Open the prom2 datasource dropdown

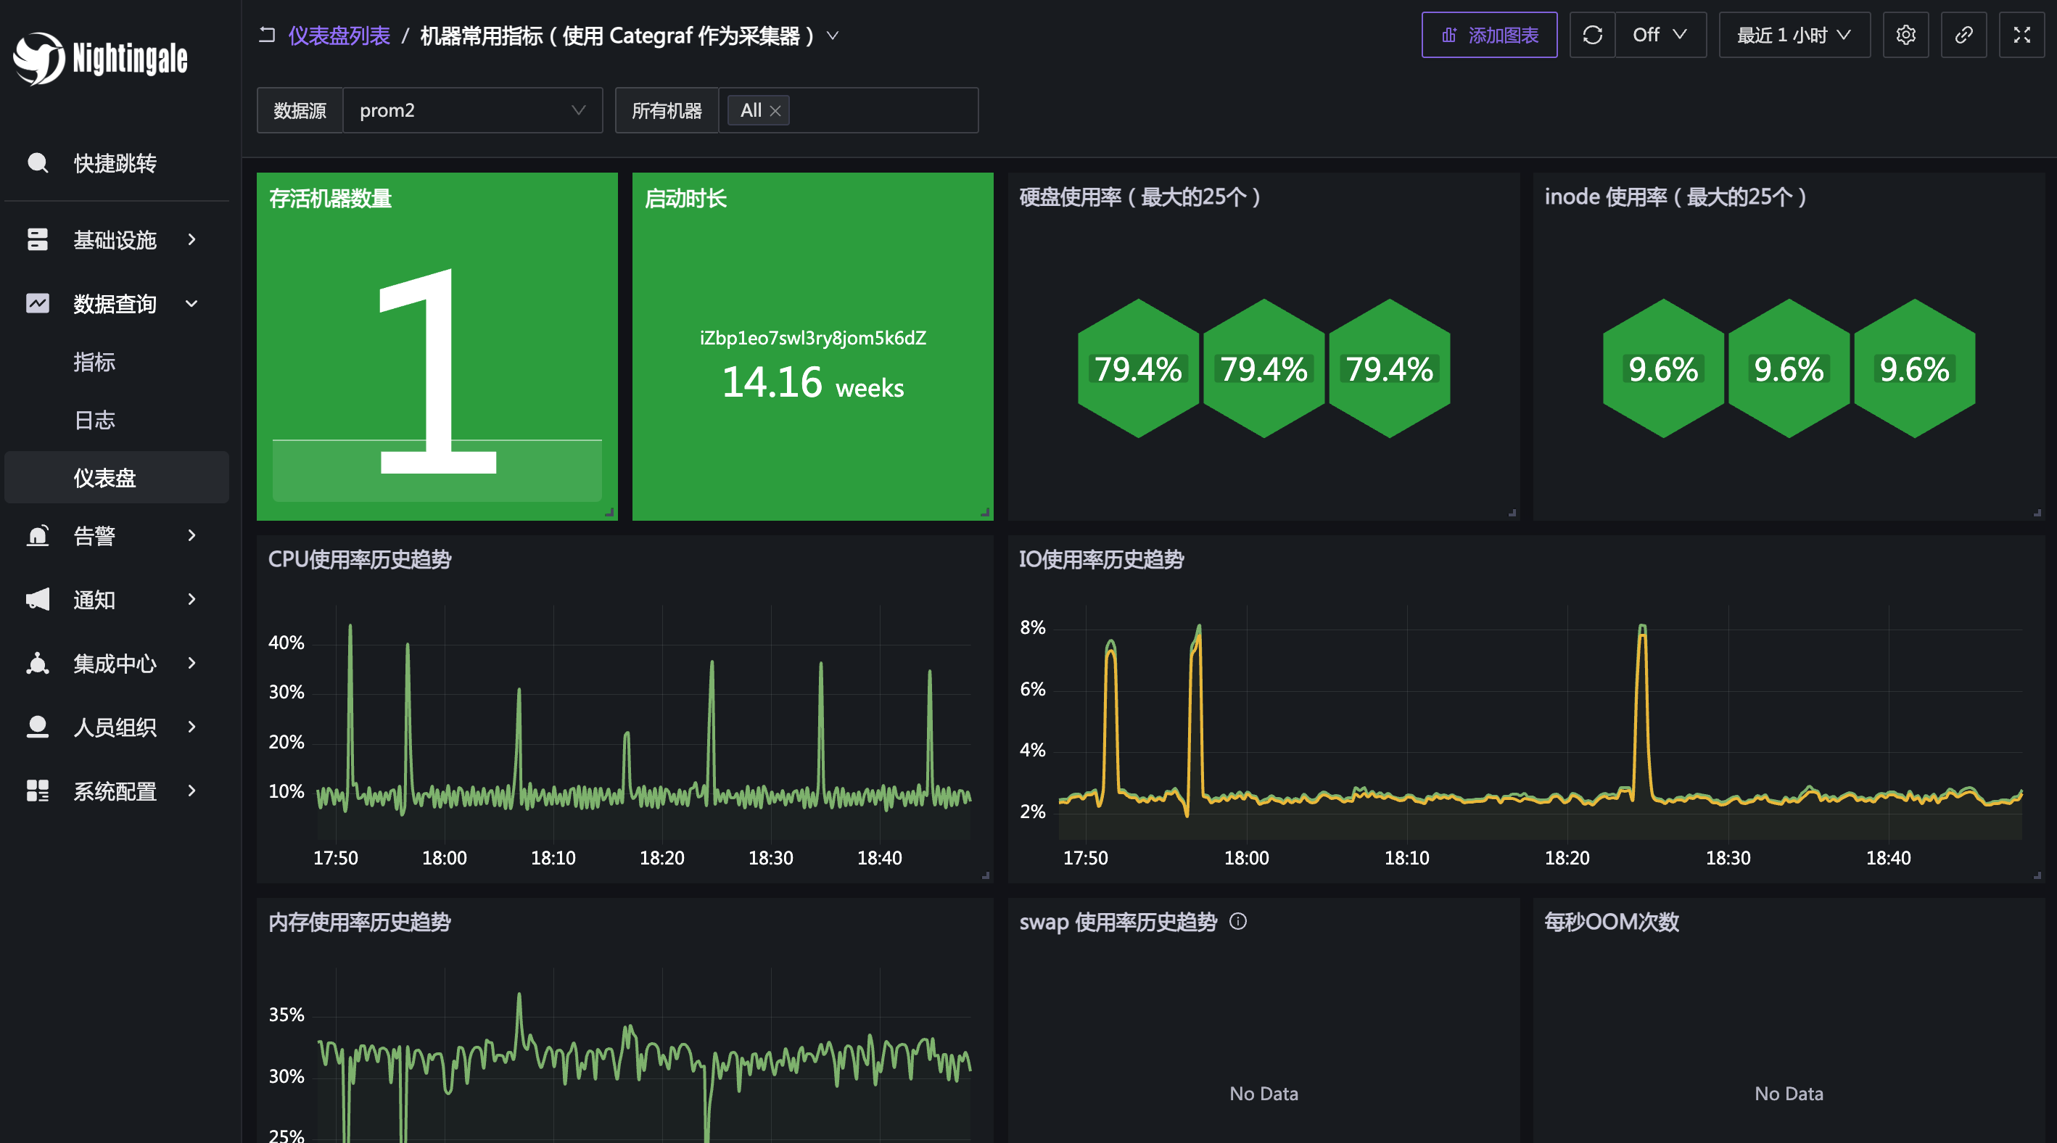[x=472, y=111]
